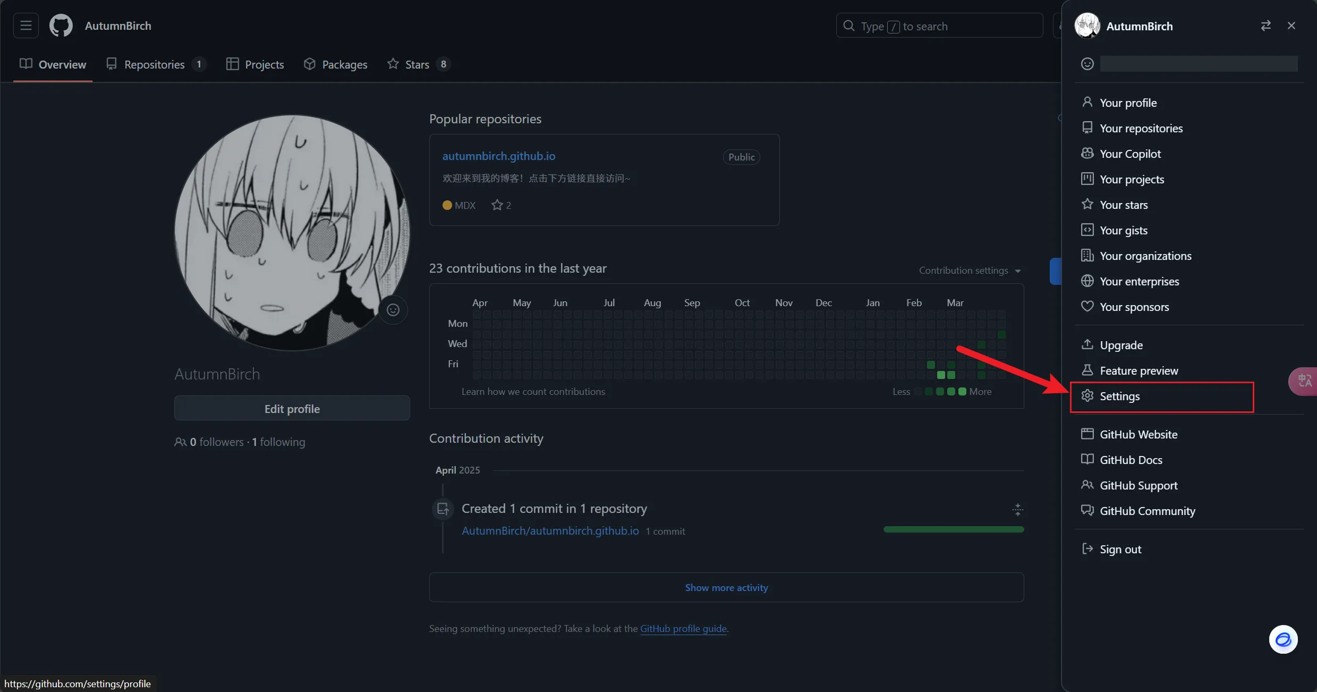Open GitHub Support menu item
The height and width of the screenshot is (692, 1317).
tap(1189, 485)
